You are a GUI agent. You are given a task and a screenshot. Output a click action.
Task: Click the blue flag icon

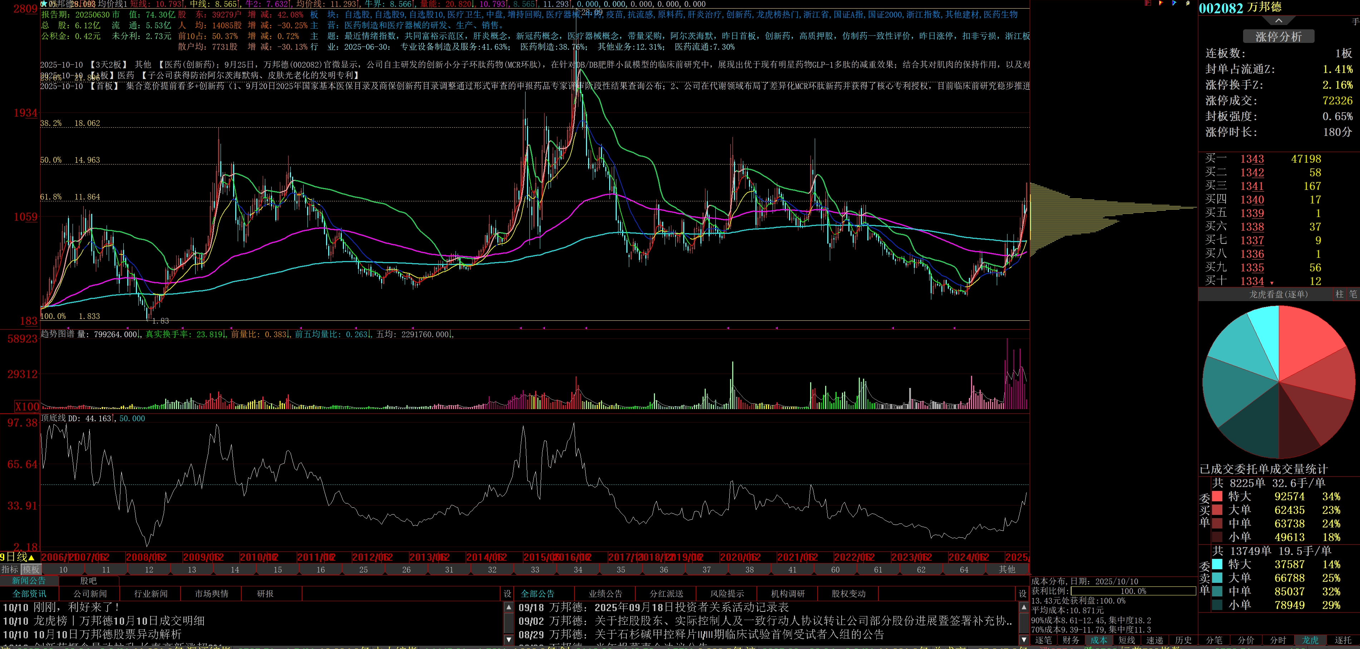[1174, 3]
